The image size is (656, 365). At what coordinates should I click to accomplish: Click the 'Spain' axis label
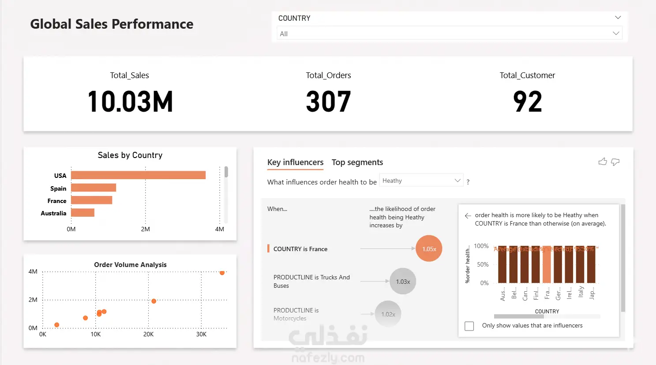58,188
